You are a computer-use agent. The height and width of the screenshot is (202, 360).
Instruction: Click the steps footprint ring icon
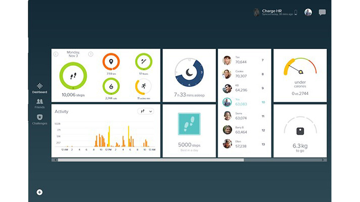(x=73, y=76)
